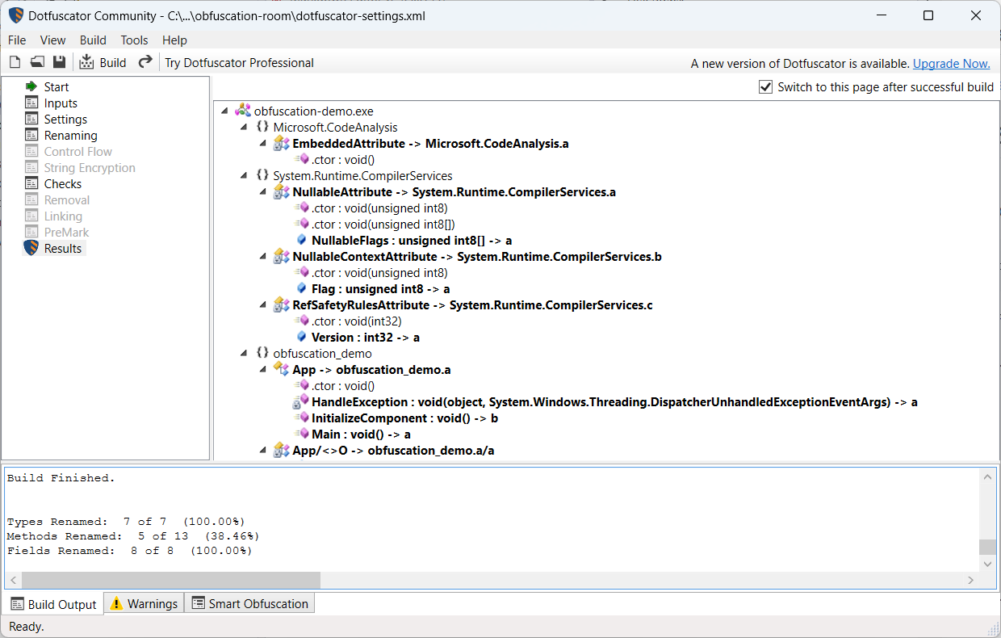
Task: Select Start in the navigation list
Action: (x=57, y=86)
